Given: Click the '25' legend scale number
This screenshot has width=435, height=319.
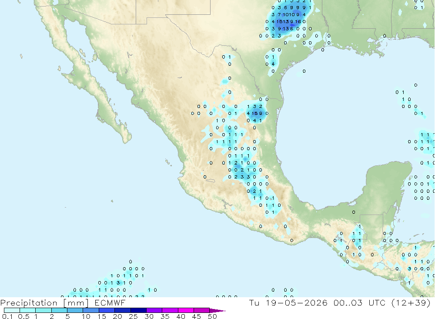Looking at the screenshot, I should click(x=133, y=316).
